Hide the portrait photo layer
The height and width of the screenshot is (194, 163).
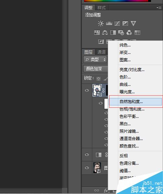point(87,168)
